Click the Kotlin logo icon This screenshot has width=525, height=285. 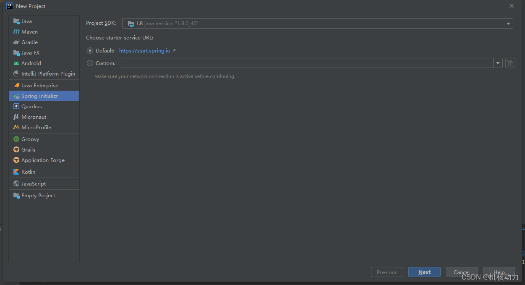pyautogui.click(x=16, y=172)
